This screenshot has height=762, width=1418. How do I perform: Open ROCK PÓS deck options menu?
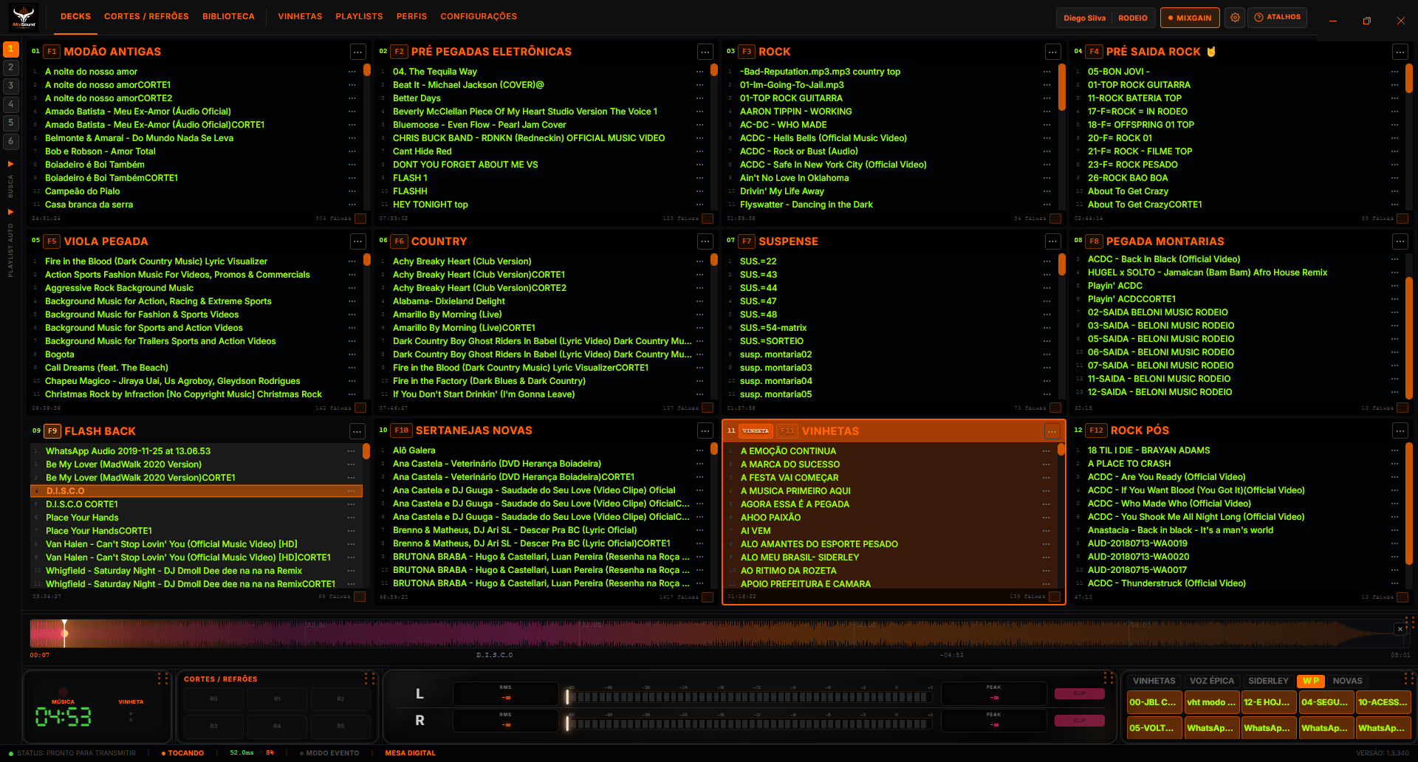coord(1400,430)
